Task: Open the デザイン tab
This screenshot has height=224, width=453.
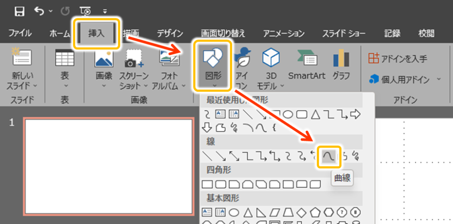Action: pyautogui.click(x=170, y=34)
